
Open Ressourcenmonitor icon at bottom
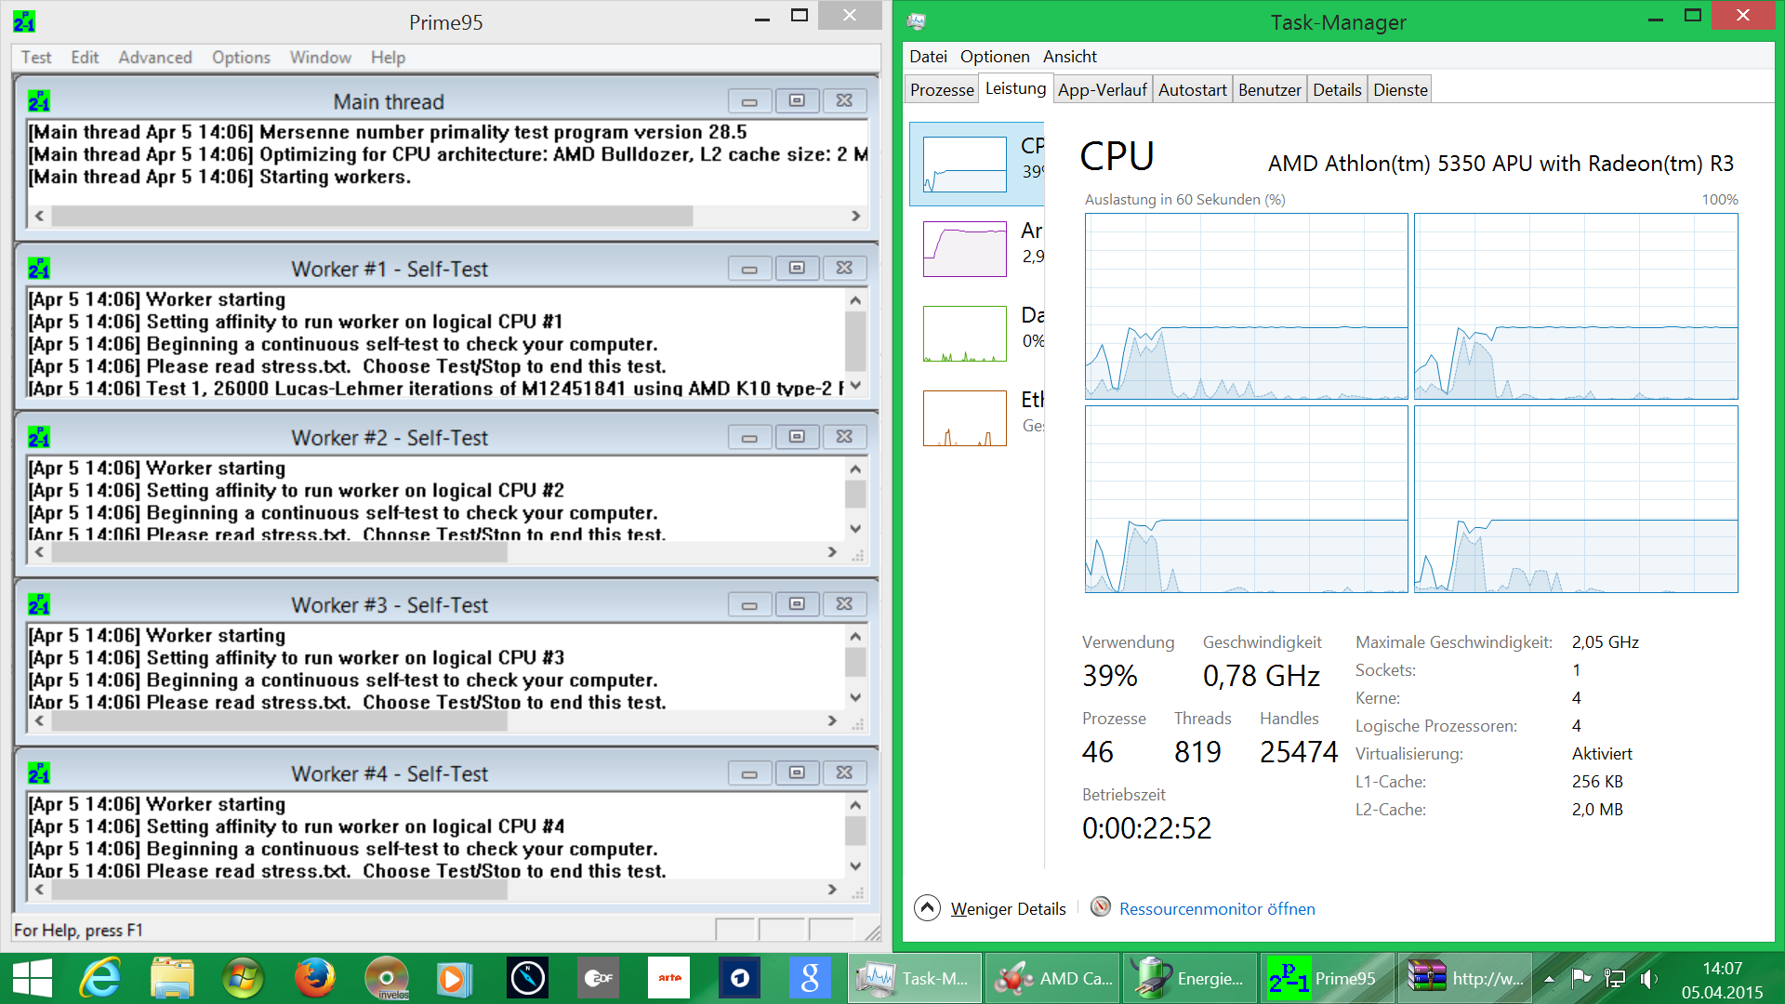[x=1100, y=907]
